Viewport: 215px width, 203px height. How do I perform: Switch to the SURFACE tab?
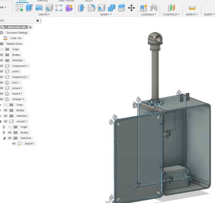(x=42, y=1)
